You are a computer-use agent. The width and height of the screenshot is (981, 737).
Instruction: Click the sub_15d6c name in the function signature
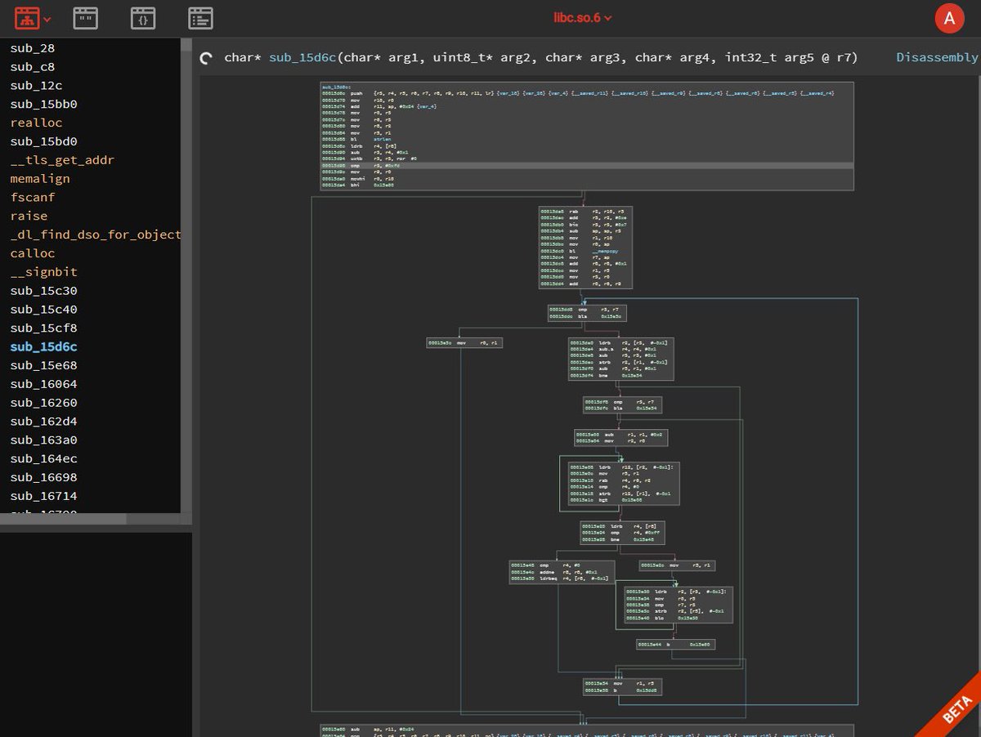[303, 57]
